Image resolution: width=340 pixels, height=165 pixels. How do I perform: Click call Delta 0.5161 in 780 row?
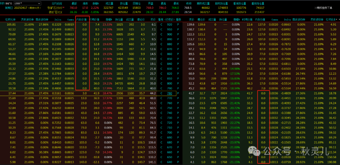pyautogui.click(x=57, y=94)
